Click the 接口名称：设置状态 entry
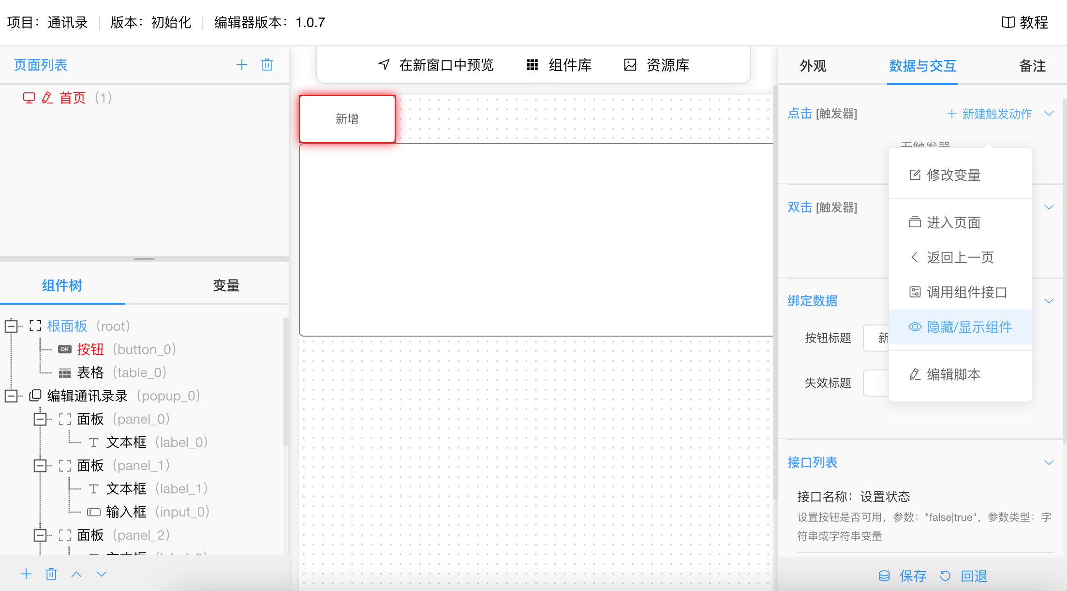 853,497
